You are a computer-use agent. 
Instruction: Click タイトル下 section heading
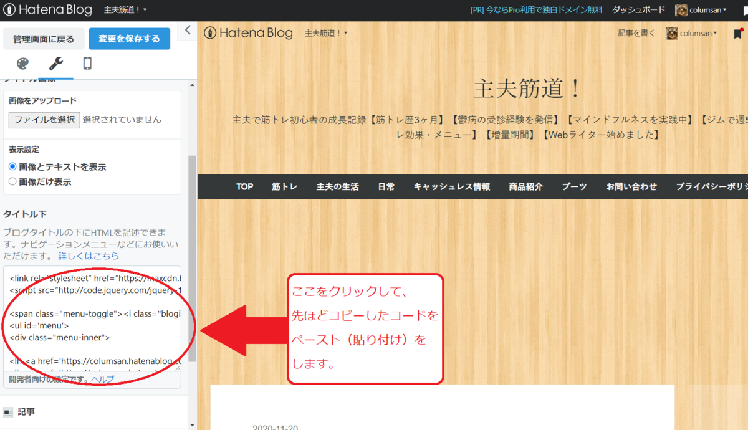[x=25, y=214]
